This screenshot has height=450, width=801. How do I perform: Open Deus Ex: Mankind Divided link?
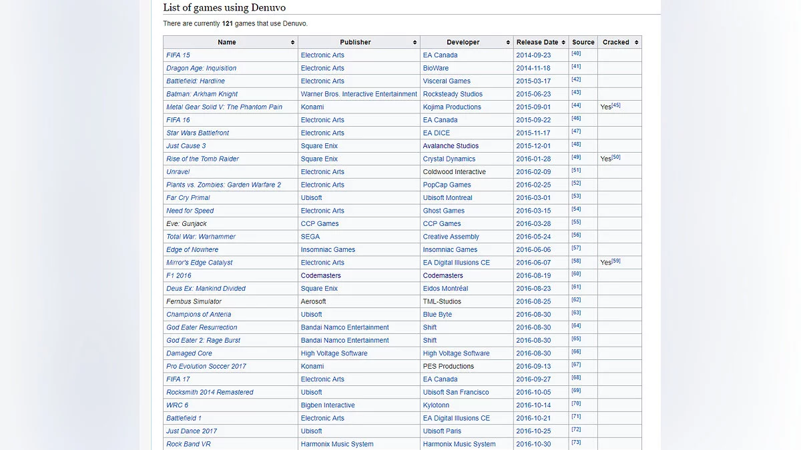coord(206,289)
